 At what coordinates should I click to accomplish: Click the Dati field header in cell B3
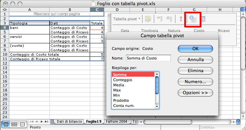click(x=70, y=23)
